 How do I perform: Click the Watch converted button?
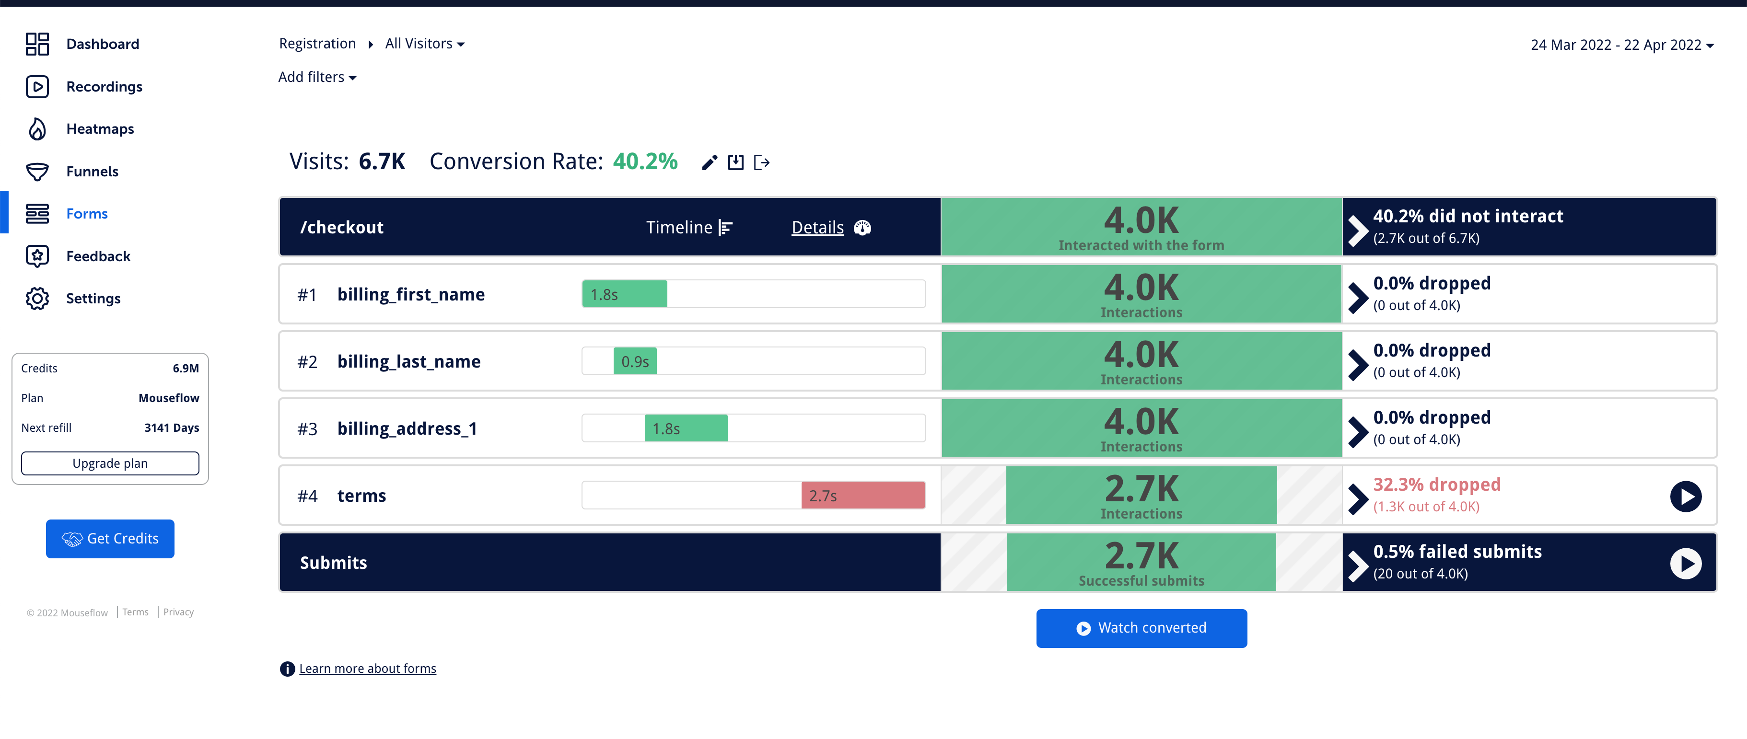(x=1141, y=628)
